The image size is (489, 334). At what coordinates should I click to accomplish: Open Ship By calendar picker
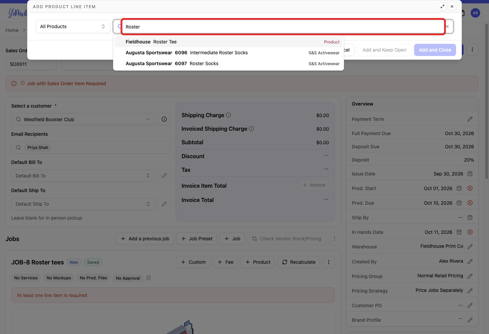[470, 217]
